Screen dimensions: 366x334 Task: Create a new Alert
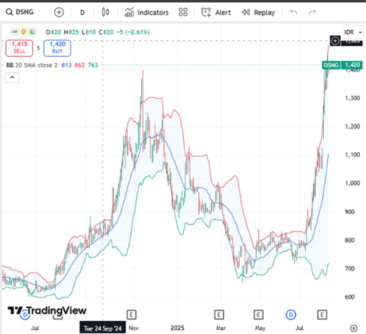coord(216,13)
